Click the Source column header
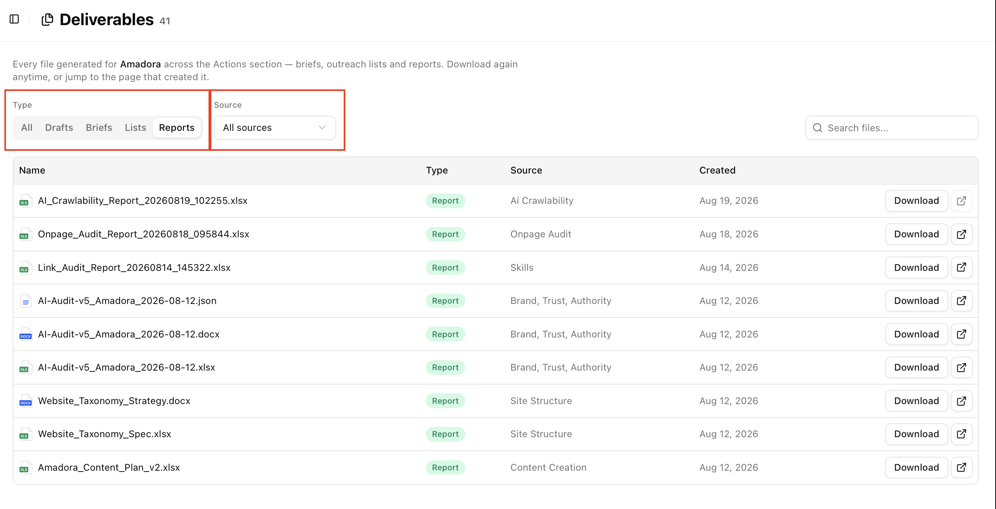 526,170
